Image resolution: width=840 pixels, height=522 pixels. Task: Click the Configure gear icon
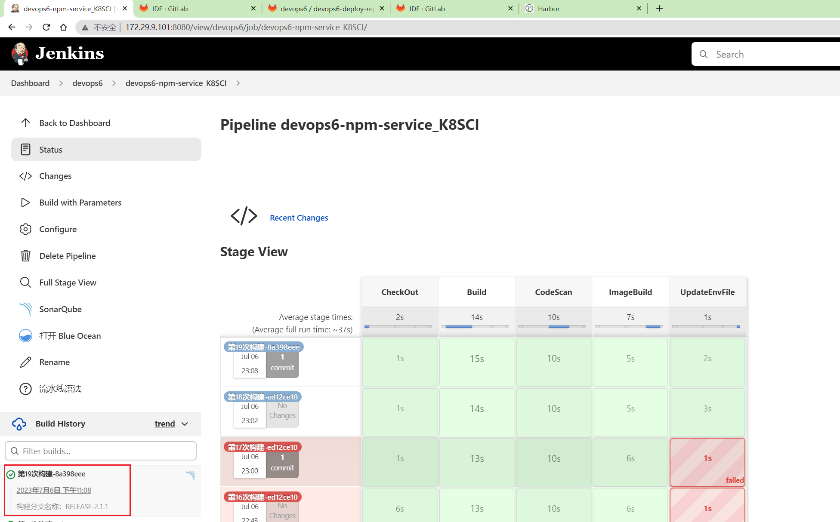point(25,229)
